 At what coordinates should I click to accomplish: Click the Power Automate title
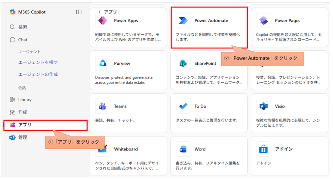(211, 21)
